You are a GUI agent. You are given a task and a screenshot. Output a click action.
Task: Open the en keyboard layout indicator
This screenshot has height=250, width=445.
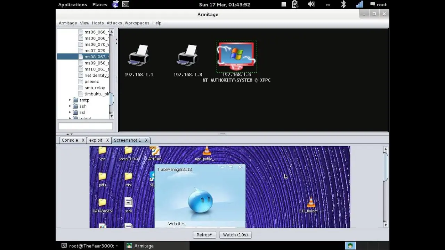point(328,5)
